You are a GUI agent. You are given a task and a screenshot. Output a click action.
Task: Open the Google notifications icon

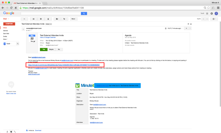[x=211, y=13]
